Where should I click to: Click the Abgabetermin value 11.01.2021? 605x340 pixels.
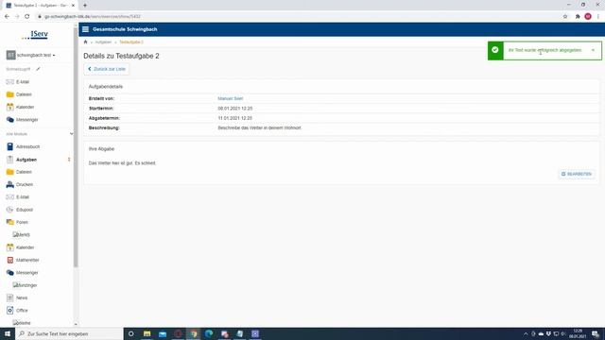pyautogui.click(x=235, y=118)
